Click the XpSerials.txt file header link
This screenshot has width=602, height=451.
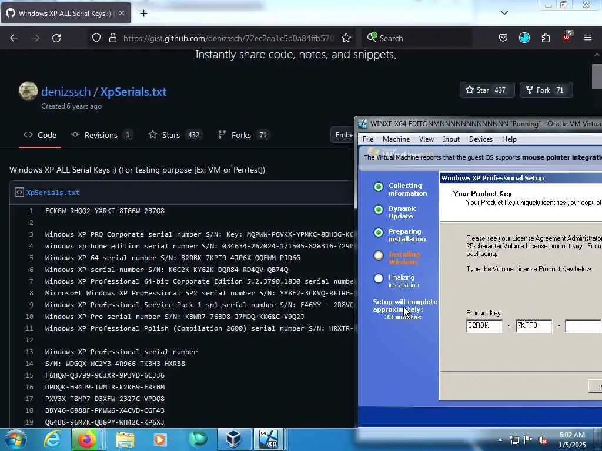[x=52, y=193]
